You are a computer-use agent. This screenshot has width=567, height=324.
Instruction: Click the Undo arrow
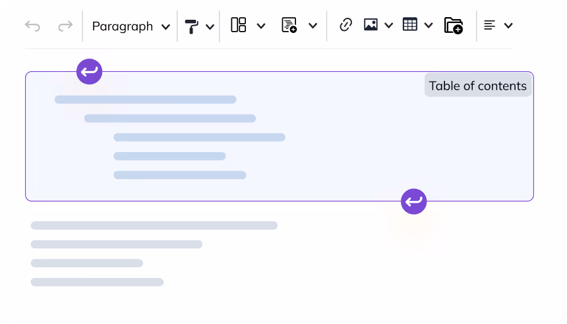(32, 26)
